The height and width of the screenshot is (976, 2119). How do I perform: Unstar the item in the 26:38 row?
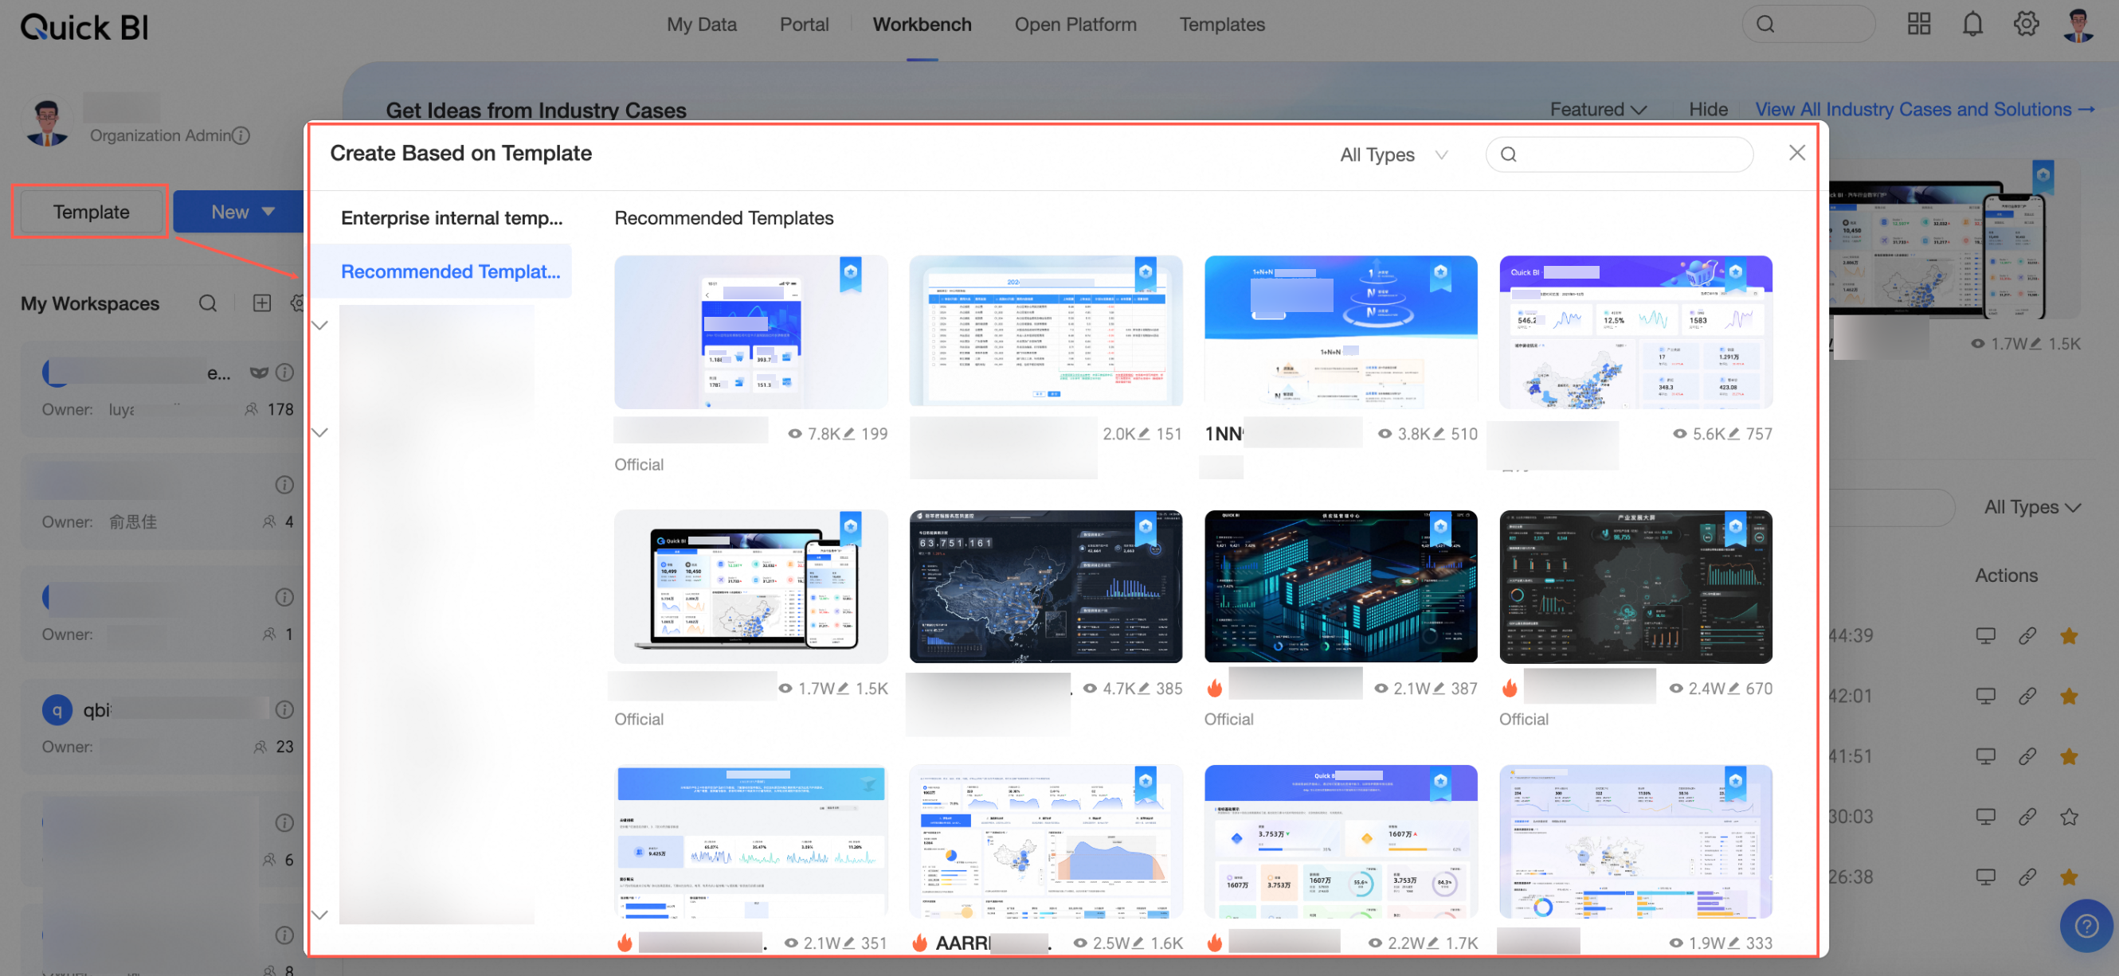point(2069,877)
